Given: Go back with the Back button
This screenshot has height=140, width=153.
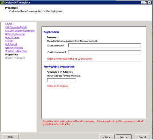Looking at the screenshot, I should click(x=107, y=137).
